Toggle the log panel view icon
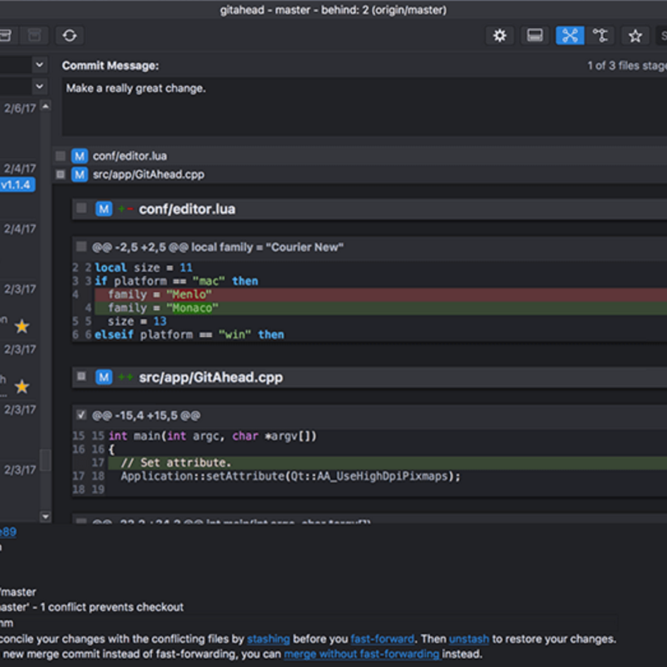The width and height of the screenshot is (667, 667). (535, 36)
